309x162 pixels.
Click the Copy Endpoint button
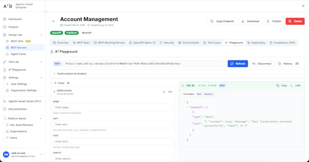pos(222,21)
